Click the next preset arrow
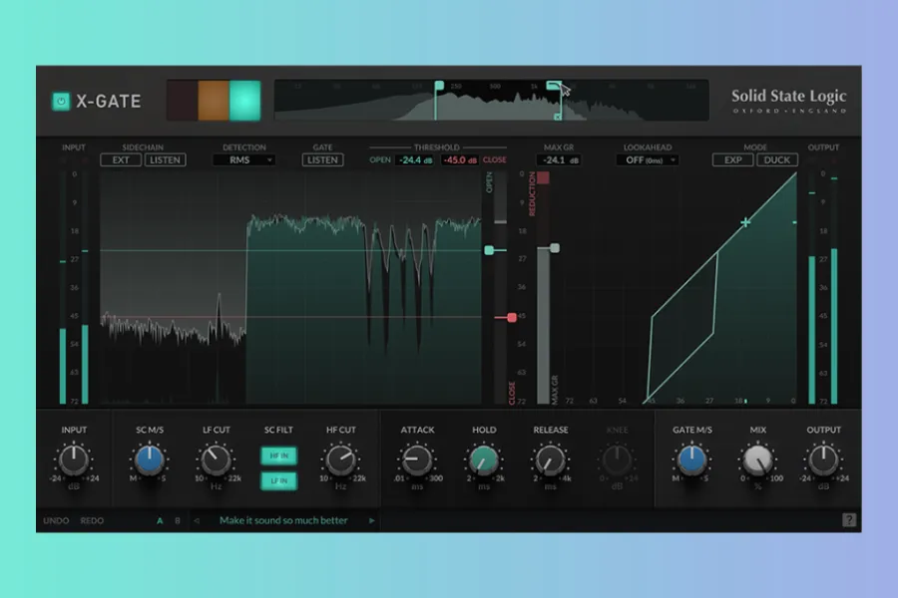The width and height of the screenshot is (898, 598). [372, 520]
